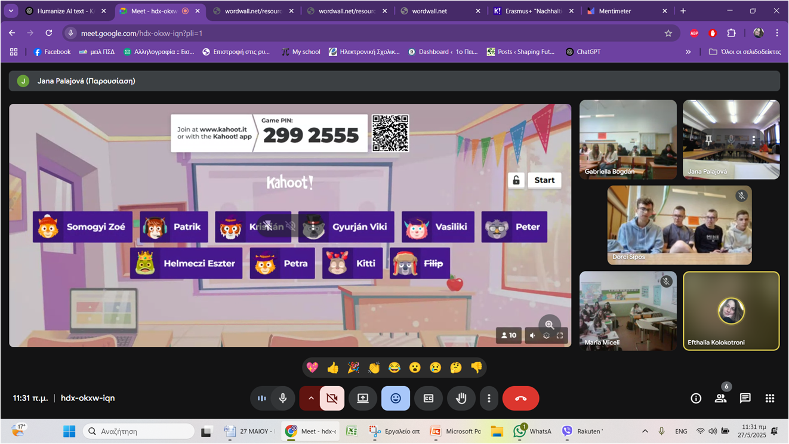Select Gabriella Bogdán's video tile
The image size is (789, 444).
(x=628, y=140)
